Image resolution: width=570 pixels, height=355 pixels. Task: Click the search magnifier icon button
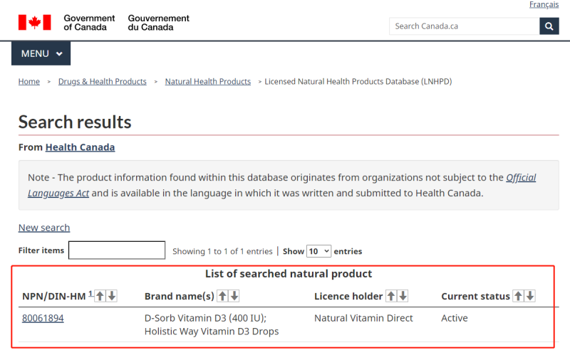[549, 26]
